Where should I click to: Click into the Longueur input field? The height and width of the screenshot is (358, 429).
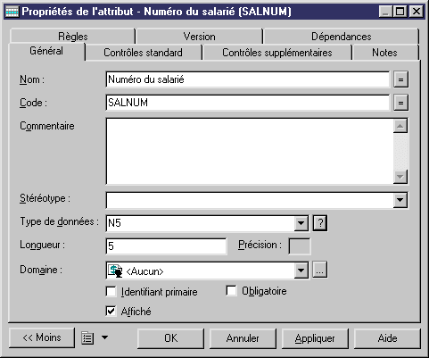click(166, 246)
